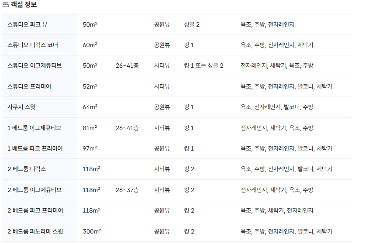Click the 64m² size cell

tap(90, 107)
